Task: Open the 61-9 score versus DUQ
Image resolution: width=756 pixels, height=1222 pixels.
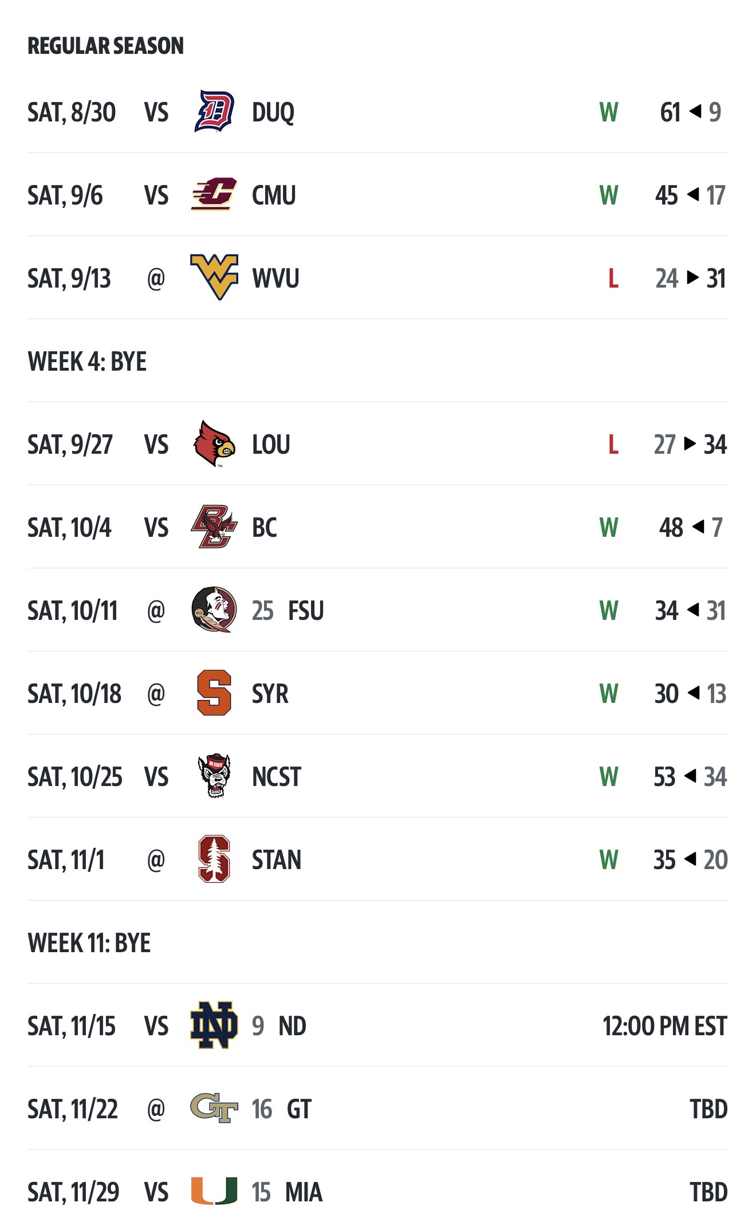Action: (x=690, y=112)
